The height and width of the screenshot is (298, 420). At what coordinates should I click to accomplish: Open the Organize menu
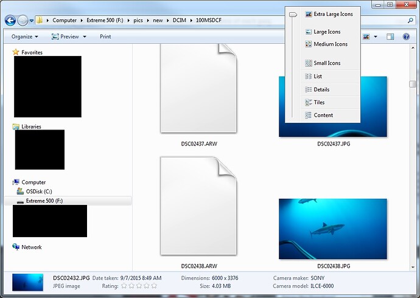pos(24,36)
